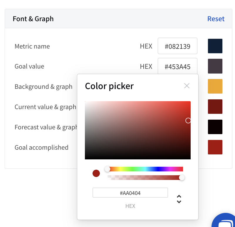This screenshot has width=235, height=227.
Task: Click the Background & graph label
Action: 43,87
